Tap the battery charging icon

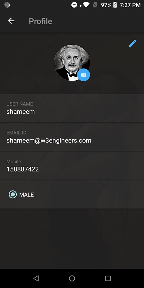click(115, 5)
